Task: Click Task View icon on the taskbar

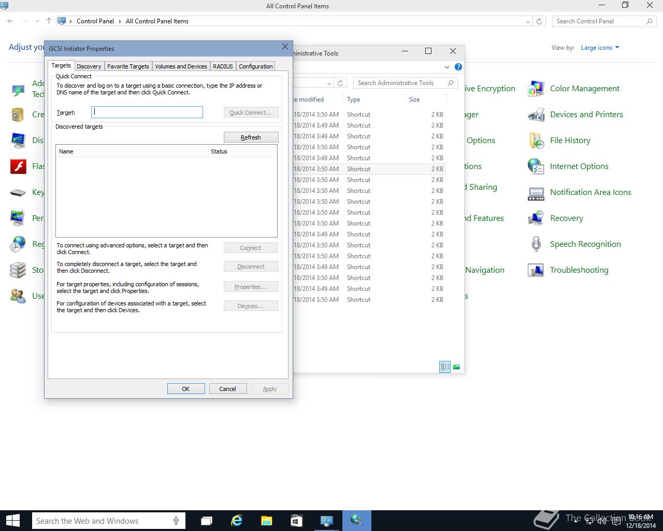Action: point(206,521)
